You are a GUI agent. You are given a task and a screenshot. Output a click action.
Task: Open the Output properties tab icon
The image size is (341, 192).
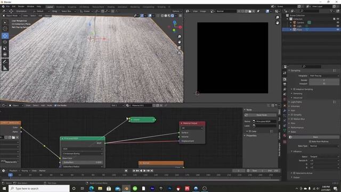[285, 84]
